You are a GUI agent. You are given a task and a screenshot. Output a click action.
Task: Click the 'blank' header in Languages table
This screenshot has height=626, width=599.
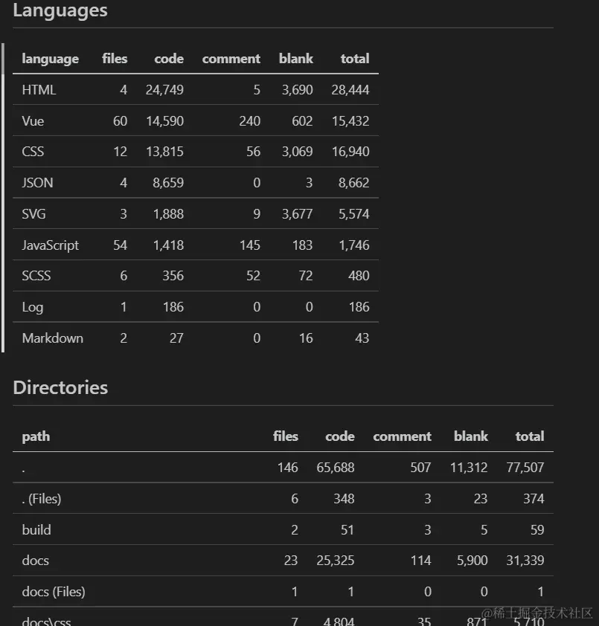tap(295, 59)
